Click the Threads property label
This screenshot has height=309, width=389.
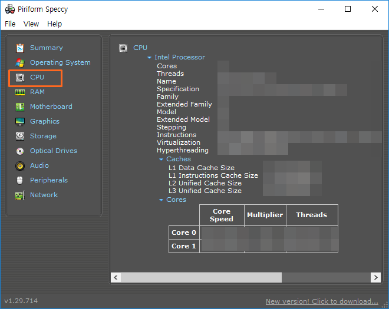click(170, 74)
